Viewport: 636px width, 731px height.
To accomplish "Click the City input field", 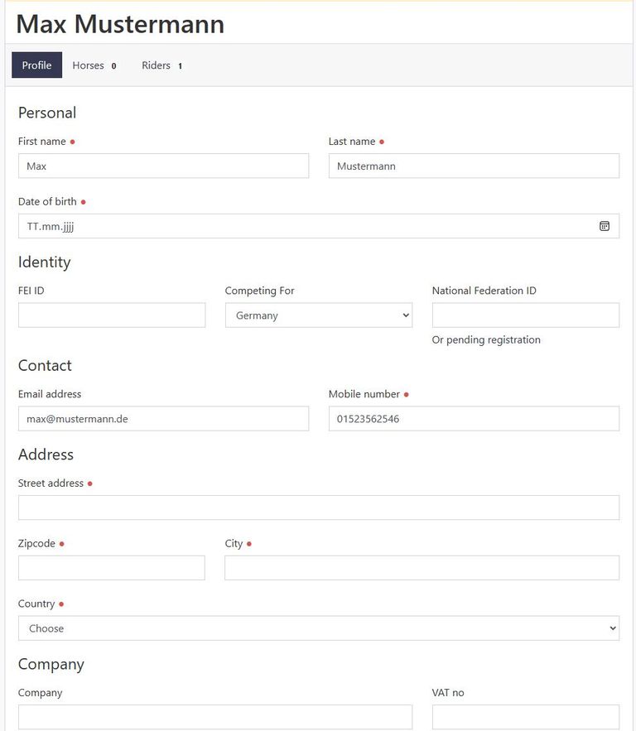I will (x=422, y=568).
